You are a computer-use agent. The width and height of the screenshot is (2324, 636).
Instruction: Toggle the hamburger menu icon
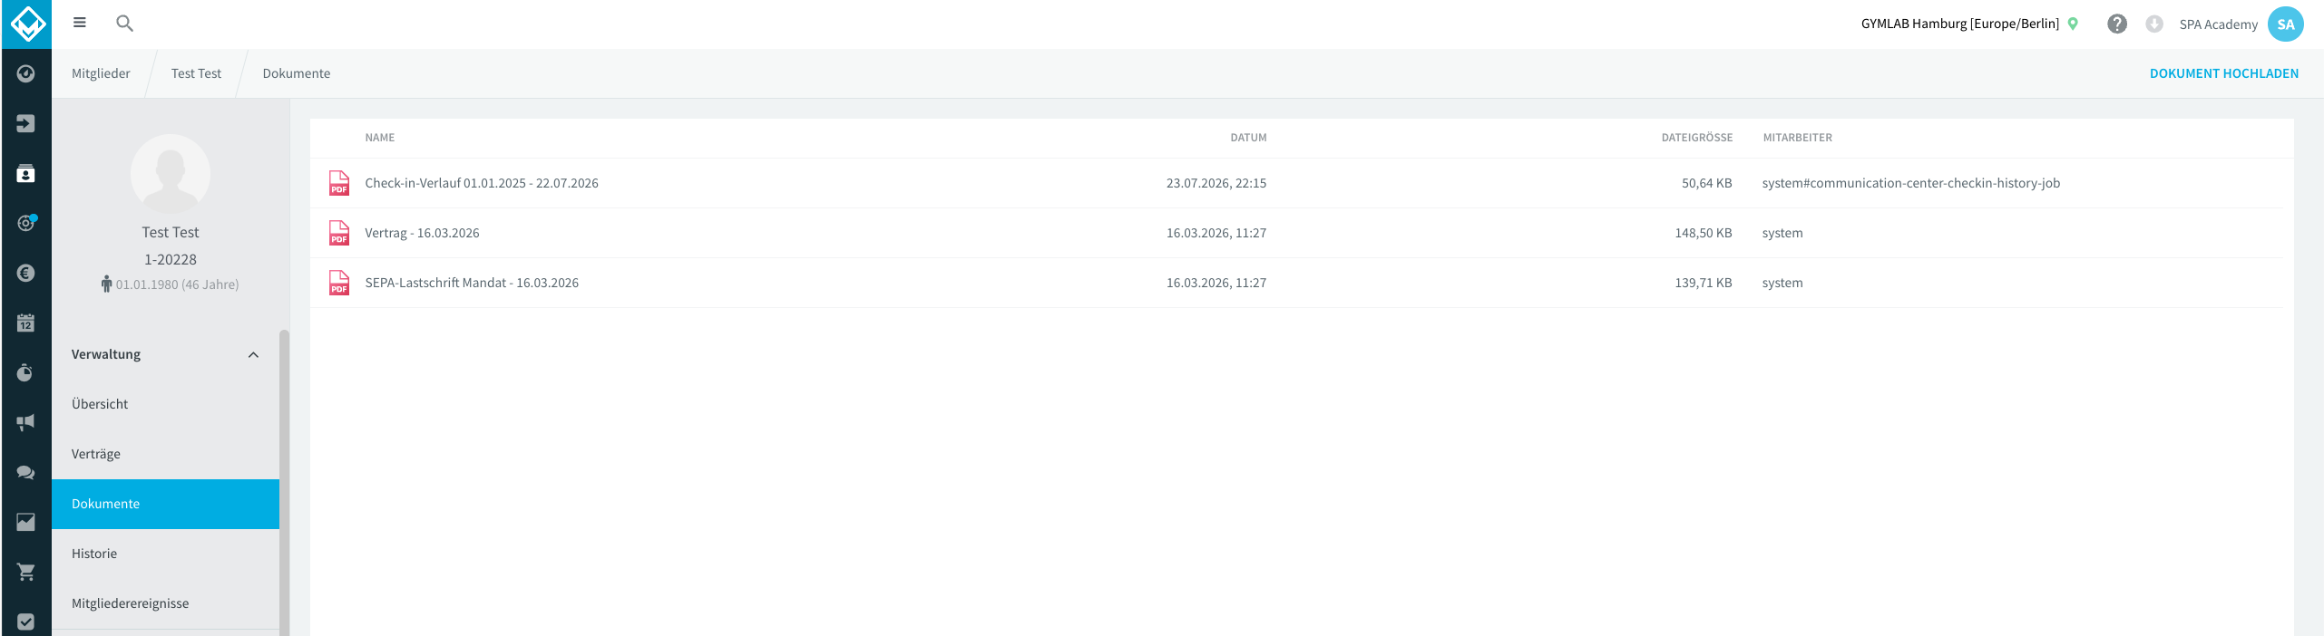80,23
